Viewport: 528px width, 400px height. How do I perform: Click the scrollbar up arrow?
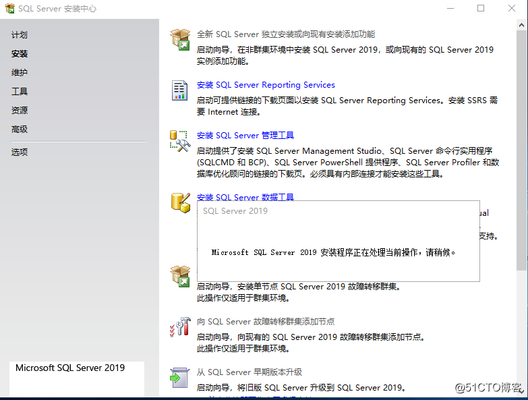[521, 25]
